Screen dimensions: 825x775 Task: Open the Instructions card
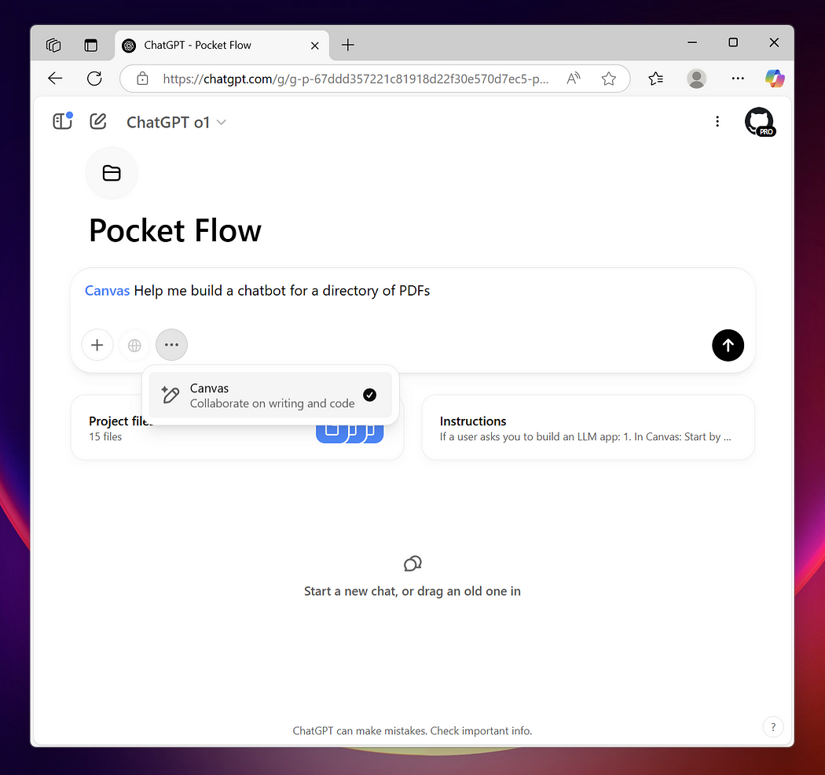click(588, 428)
